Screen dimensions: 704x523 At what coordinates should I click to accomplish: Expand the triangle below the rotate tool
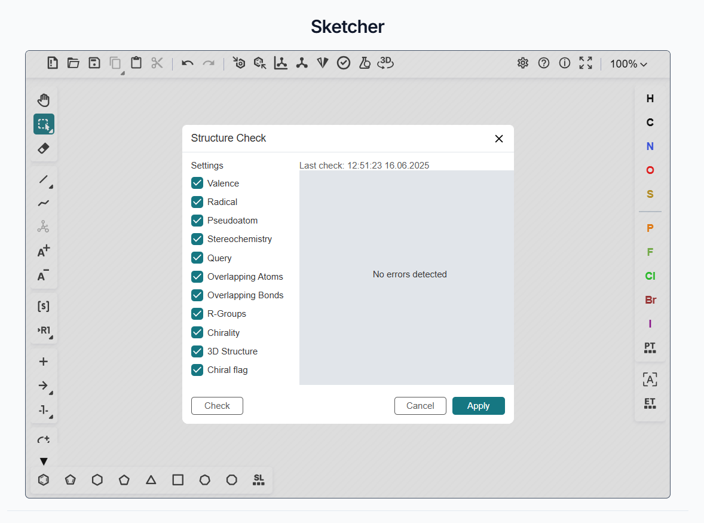click(x=43, y=461)
